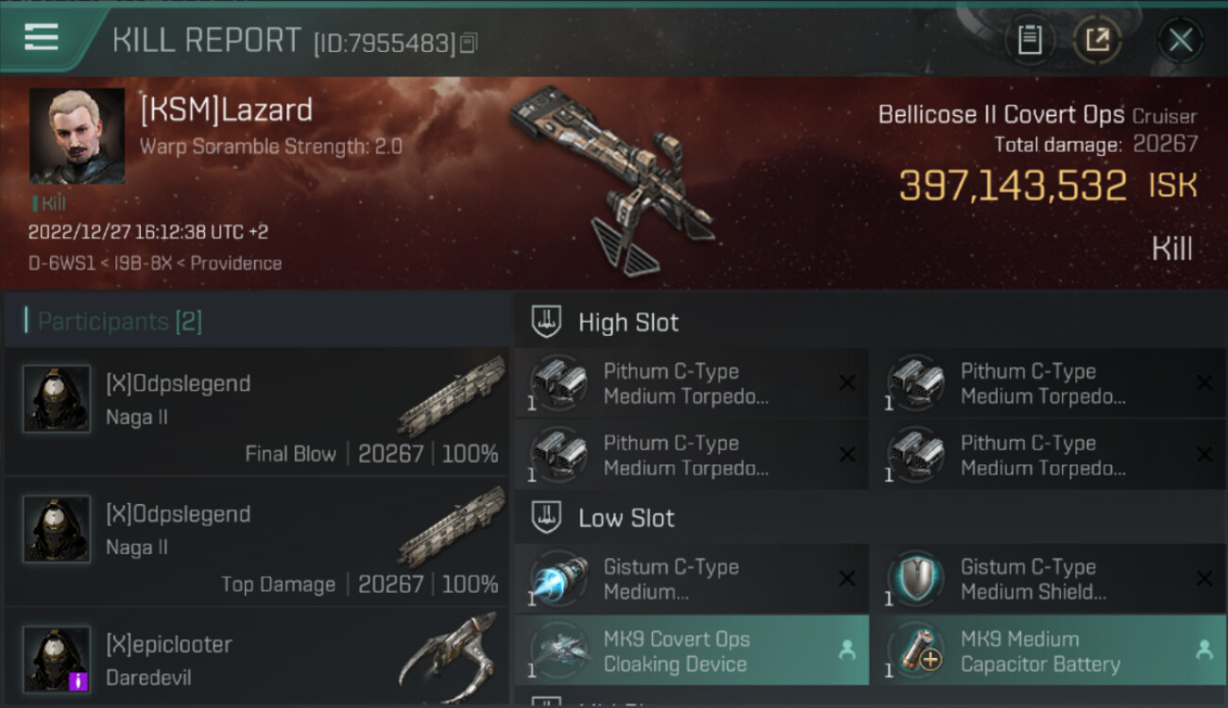
Task: Select Odpslegend Top Damage entry
Action: tap(257, 541)
